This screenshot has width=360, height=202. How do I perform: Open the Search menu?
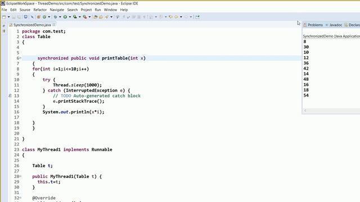coord(73,10)
